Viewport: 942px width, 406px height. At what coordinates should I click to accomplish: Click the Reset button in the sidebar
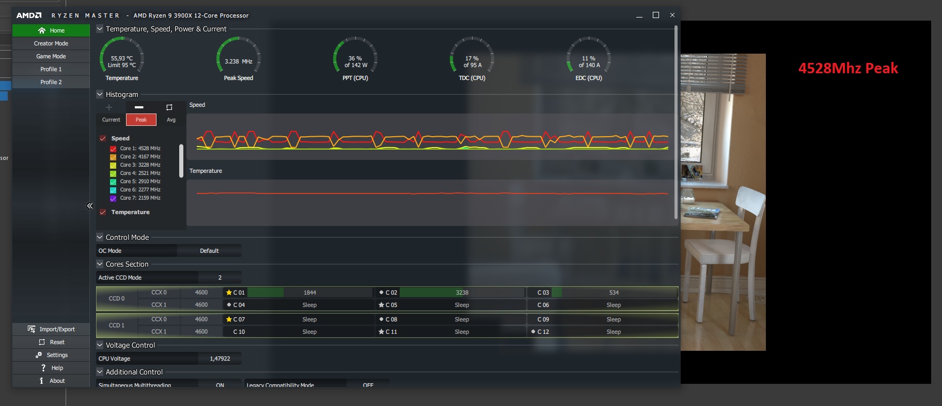click(51, 342)
